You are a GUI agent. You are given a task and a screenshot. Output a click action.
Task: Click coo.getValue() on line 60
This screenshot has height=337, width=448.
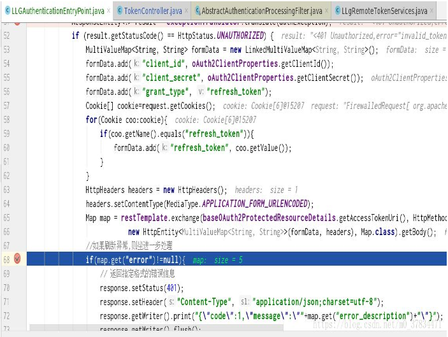coord(261,148)
